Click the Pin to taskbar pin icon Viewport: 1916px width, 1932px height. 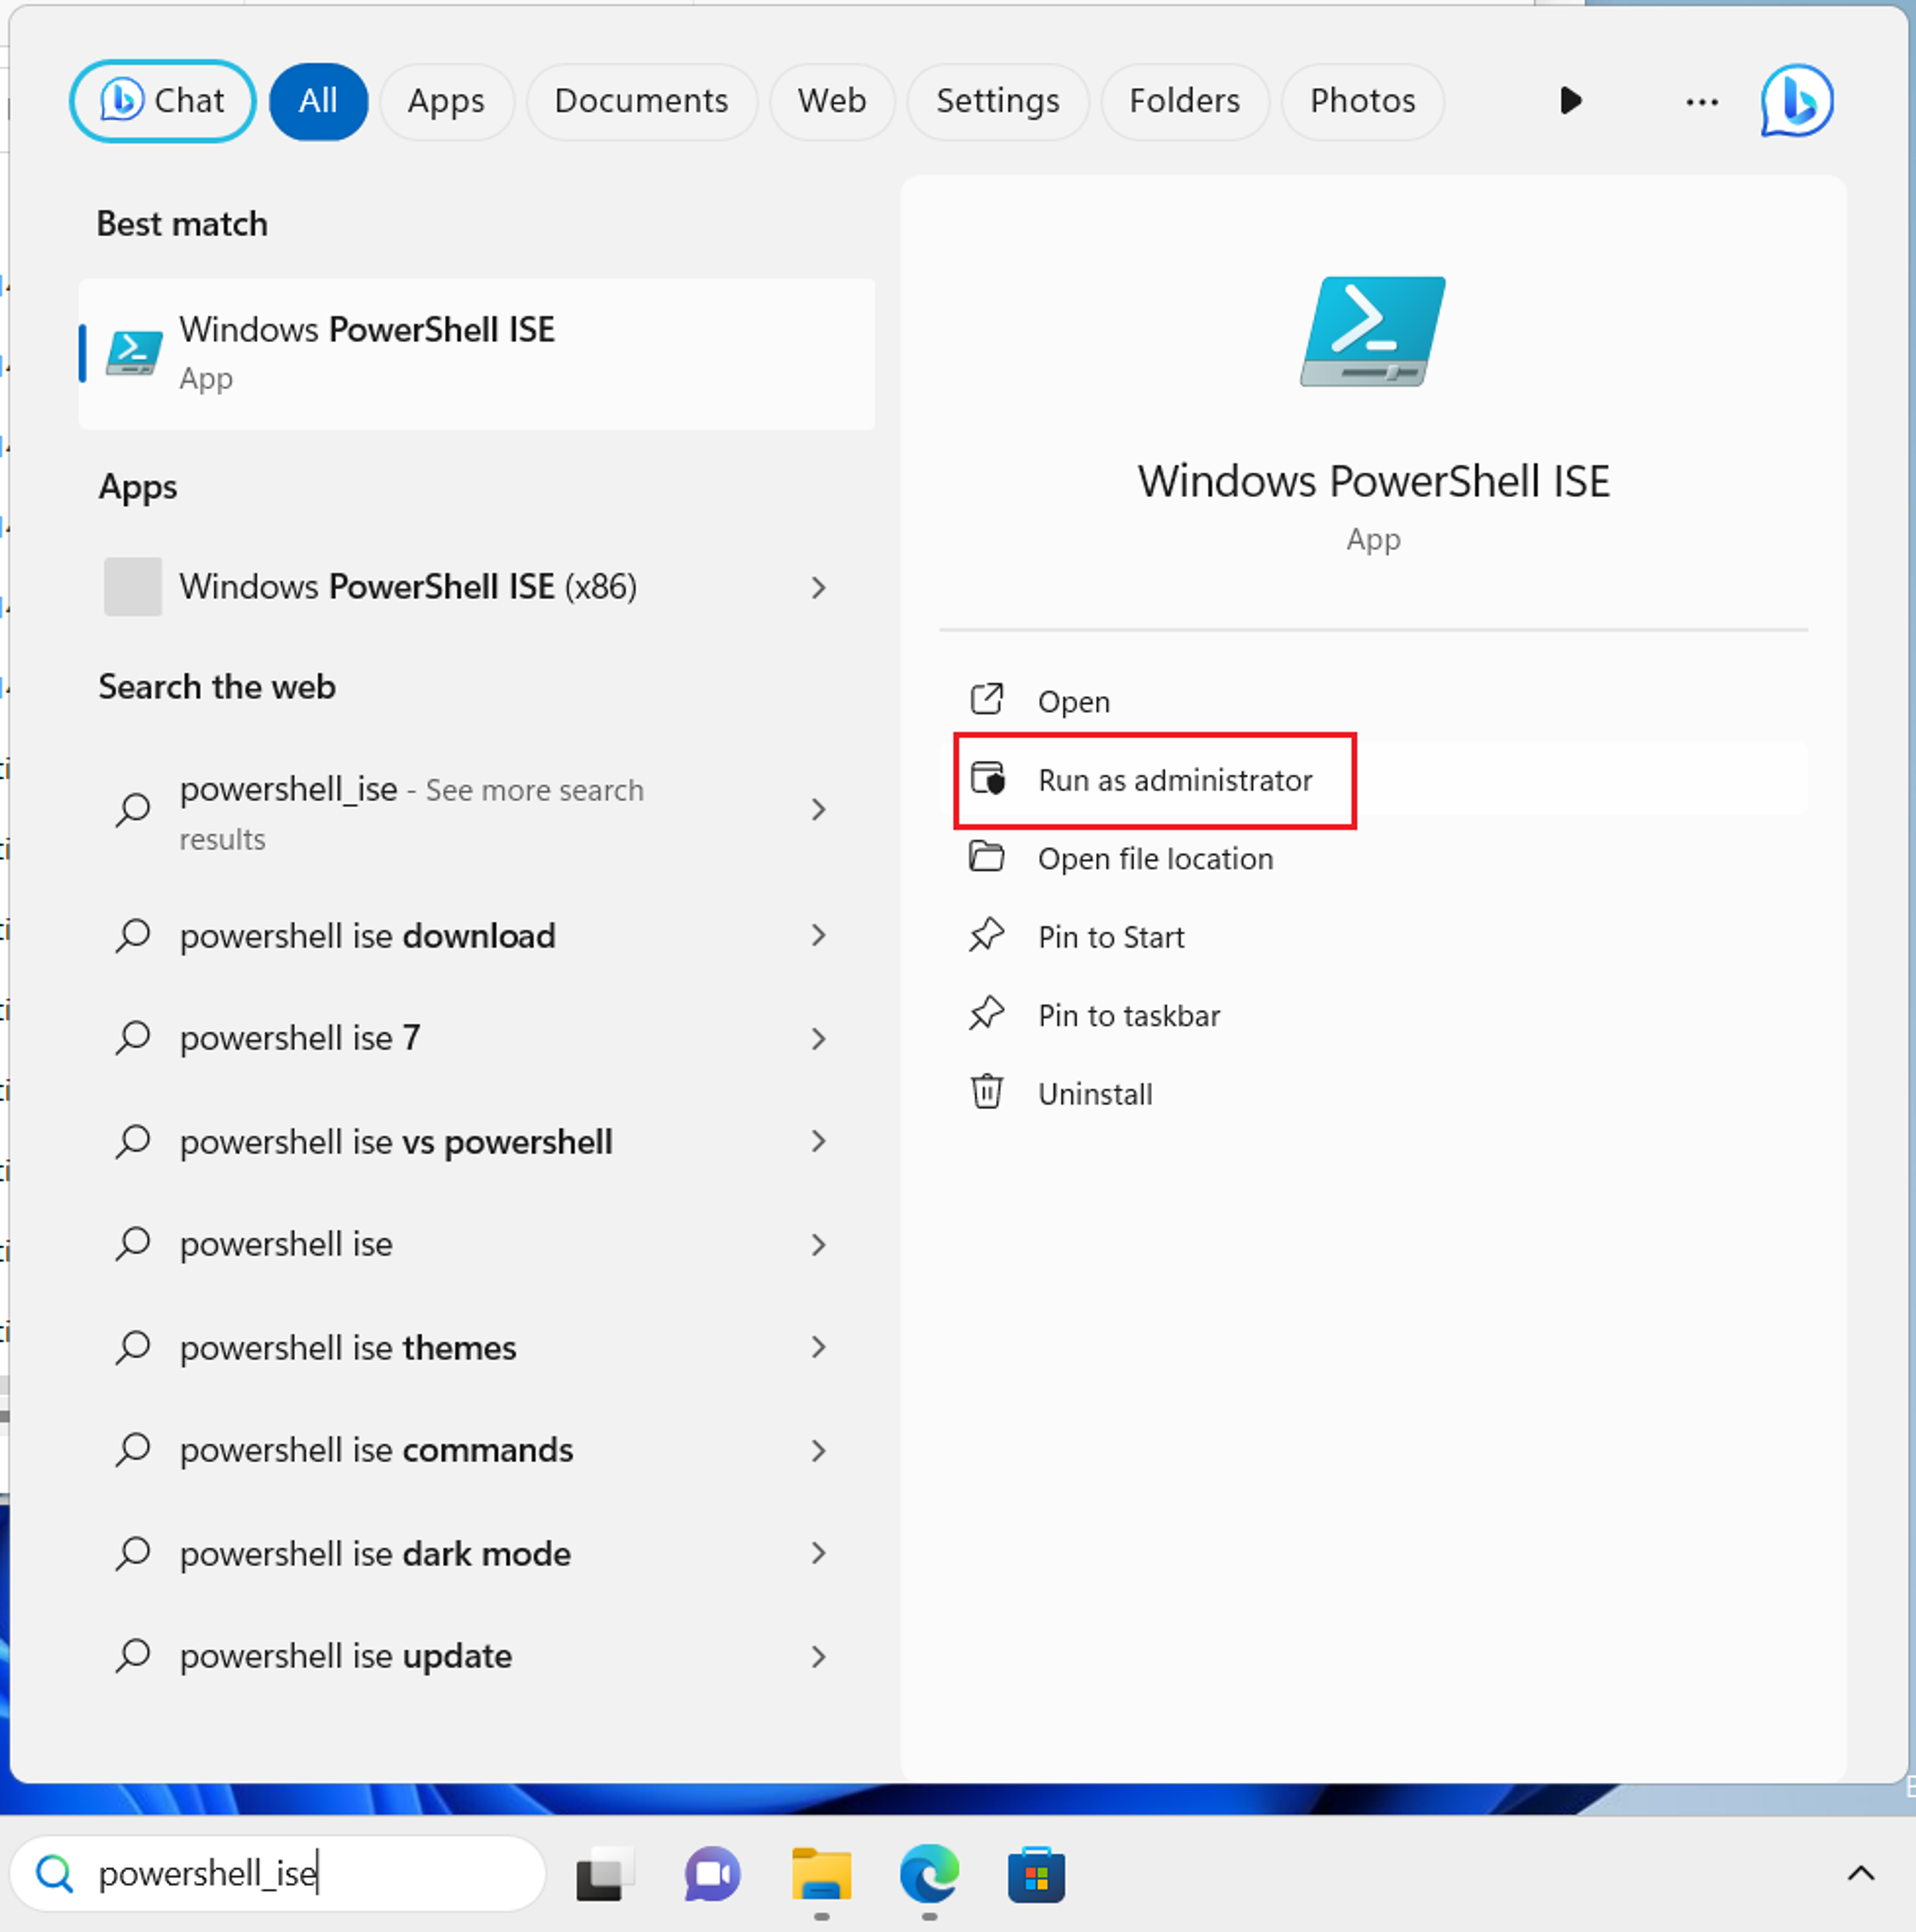[x=987, y=1013]
